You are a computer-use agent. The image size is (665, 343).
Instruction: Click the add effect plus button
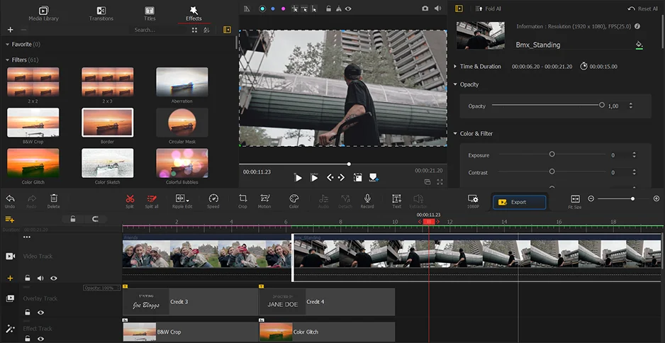[x=11, y=30]
